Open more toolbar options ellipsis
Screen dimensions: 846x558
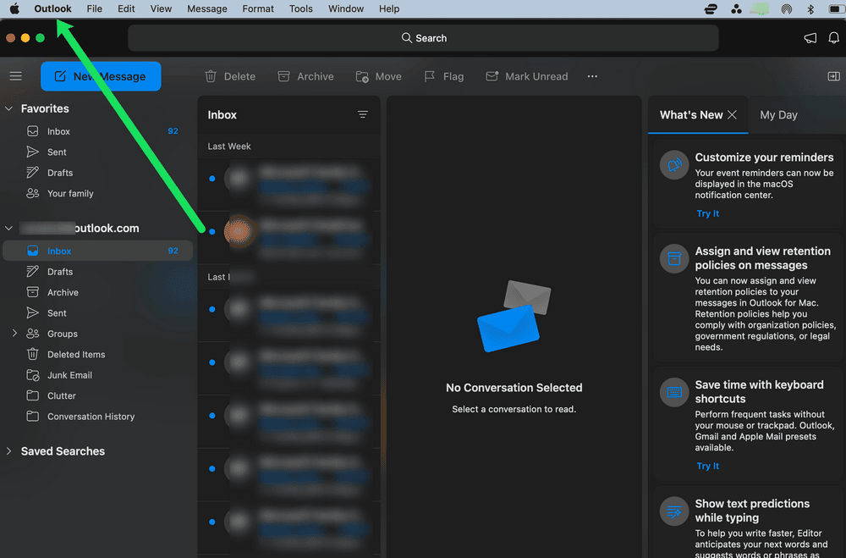point(592,76)
